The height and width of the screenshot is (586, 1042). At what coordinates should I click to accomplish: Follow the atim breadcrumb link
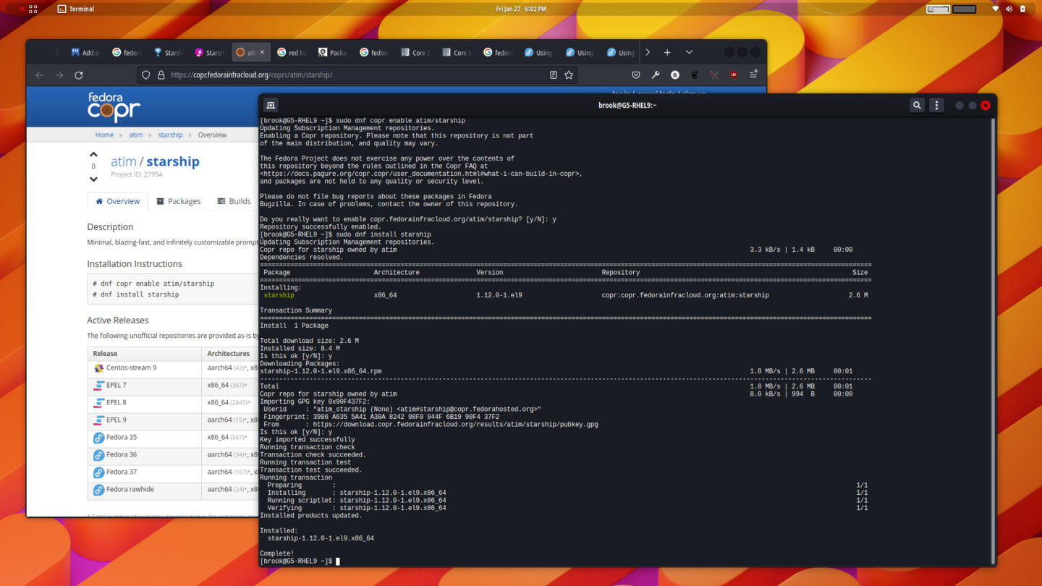tap(136, 135)
